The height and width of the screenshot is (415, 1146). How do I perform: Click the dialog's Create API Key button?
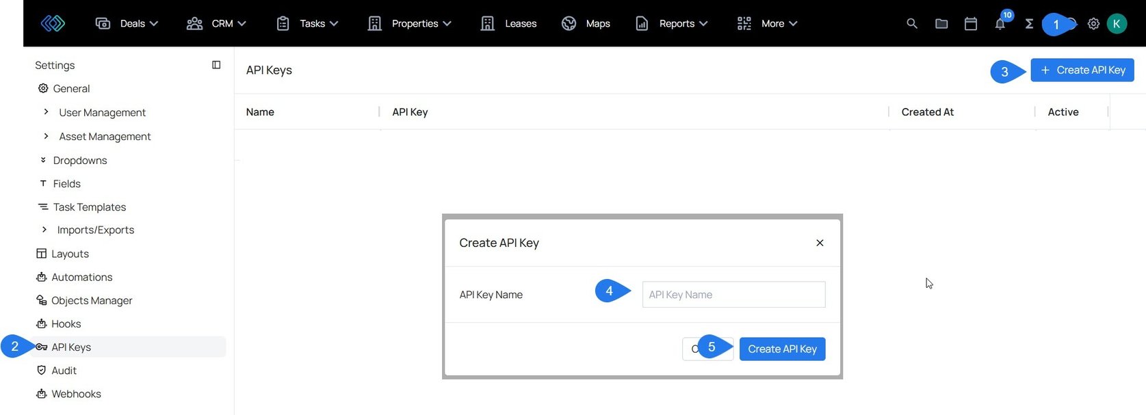[783, 349]
